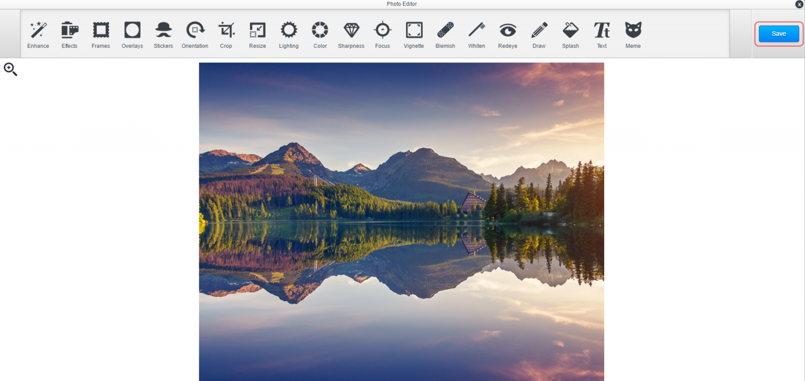This screenshot has width=805, height=381.
Task: Select the Enhance magic wand tool
Action: point(38,34)
